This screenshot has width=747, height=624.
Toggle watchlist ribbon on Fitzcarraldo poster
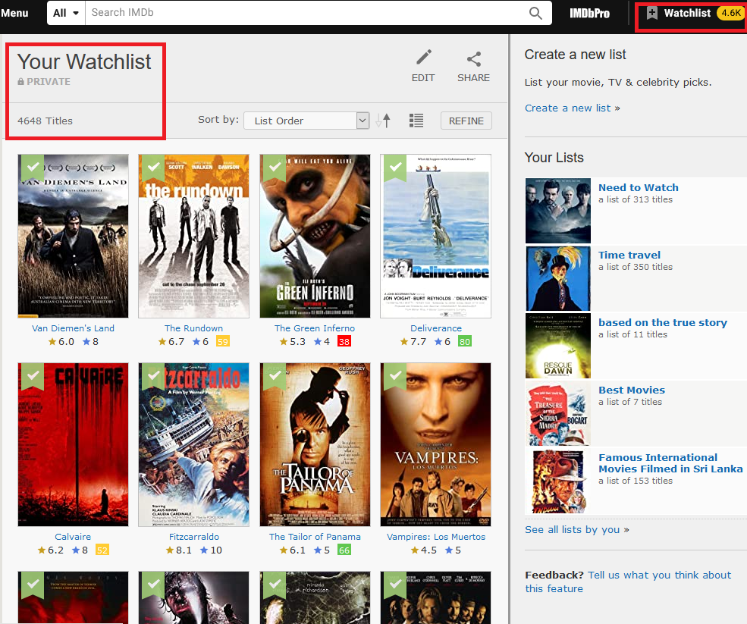153,376
